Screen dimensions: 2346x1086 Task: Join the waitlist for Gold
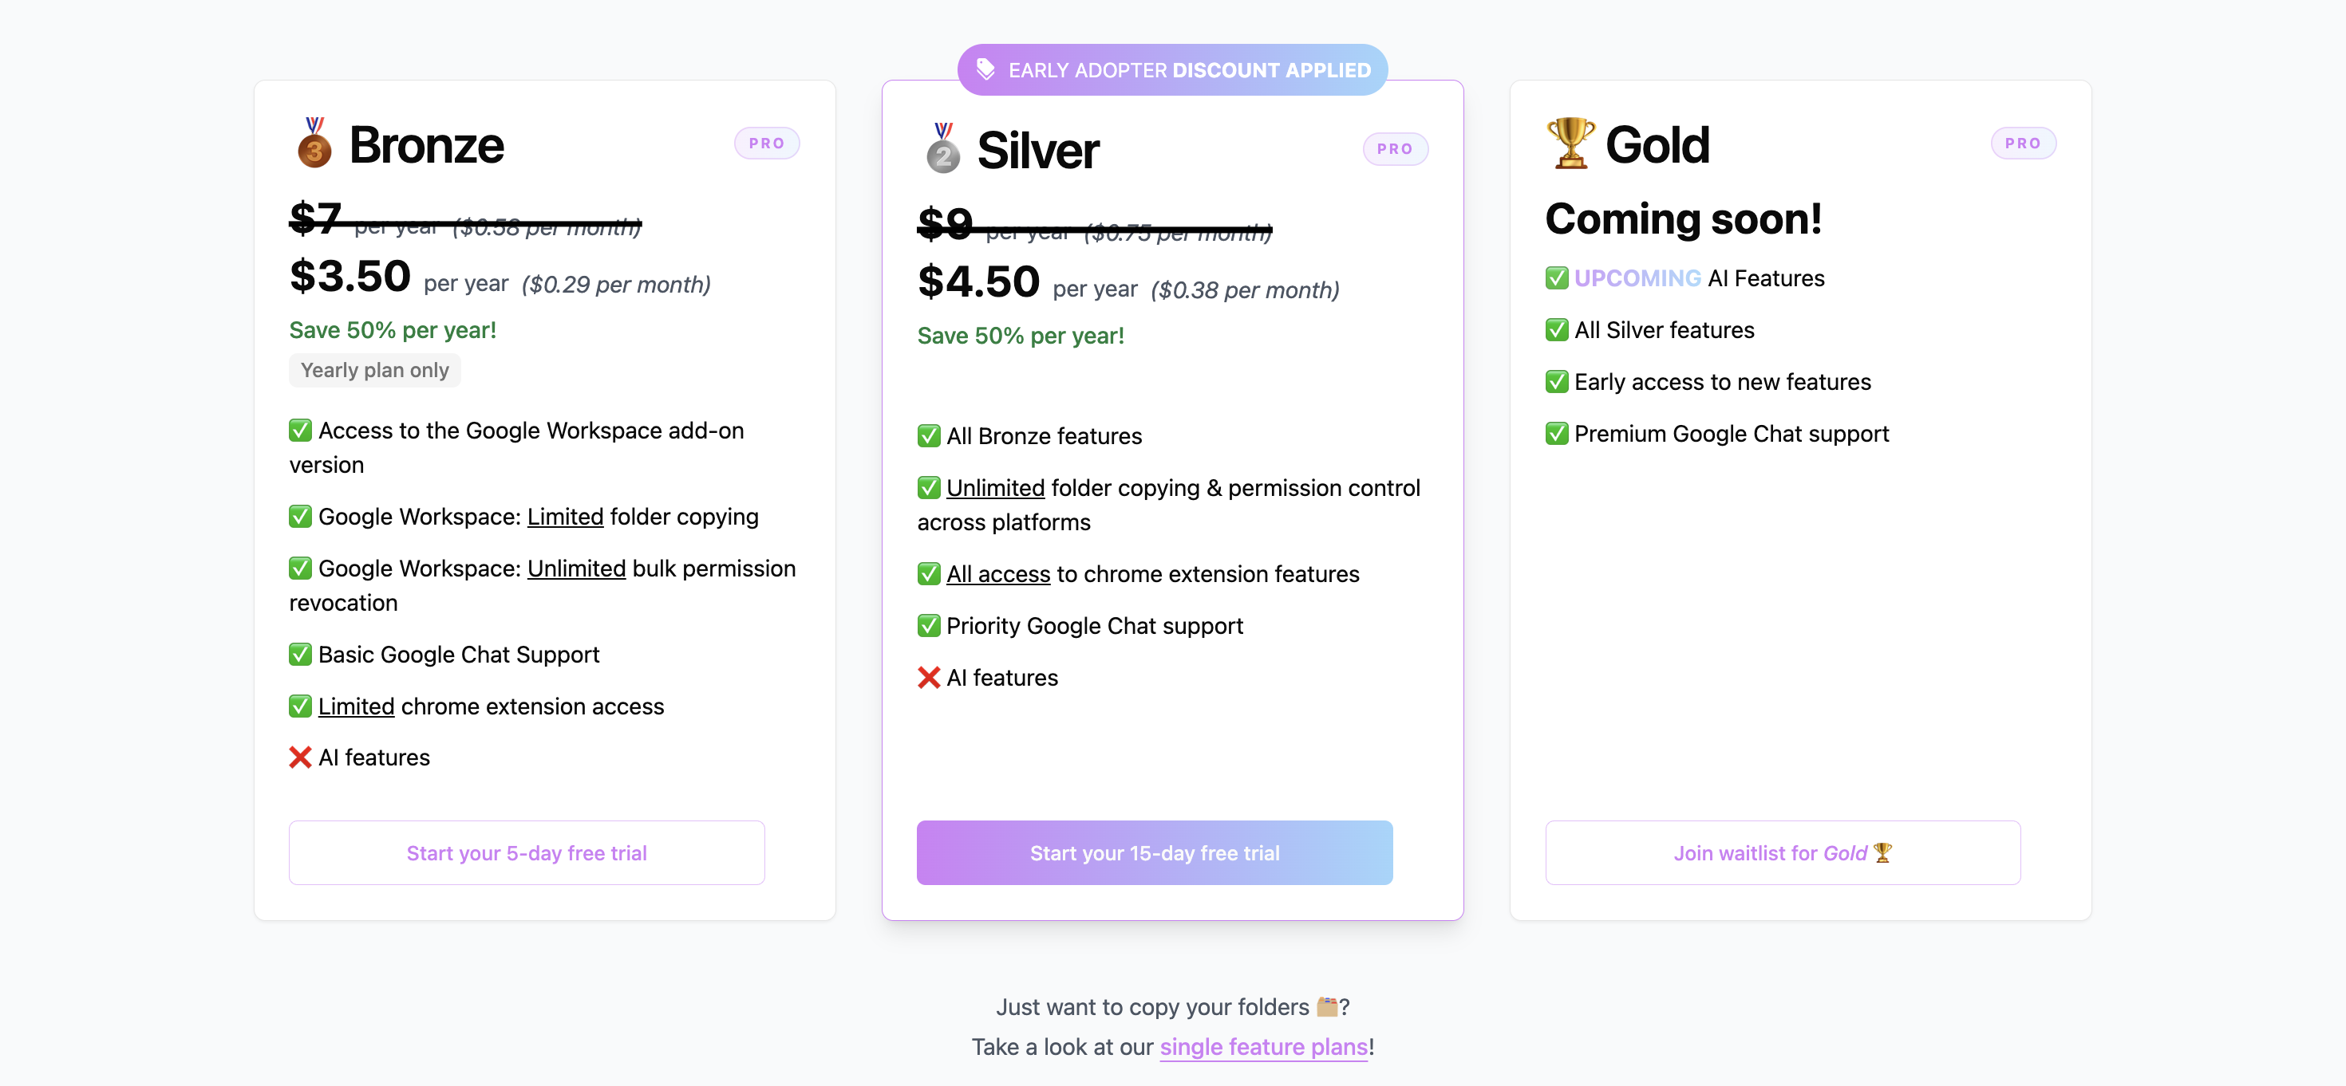click(1783, 853)
